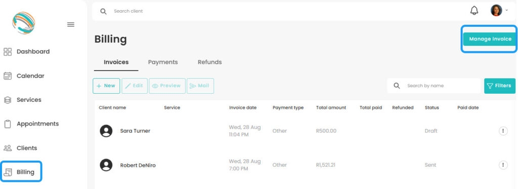Open Calendar in the sidebar
Image resolution: width=518 pixels, height=189 pixels.
click(x=24, y=76)
